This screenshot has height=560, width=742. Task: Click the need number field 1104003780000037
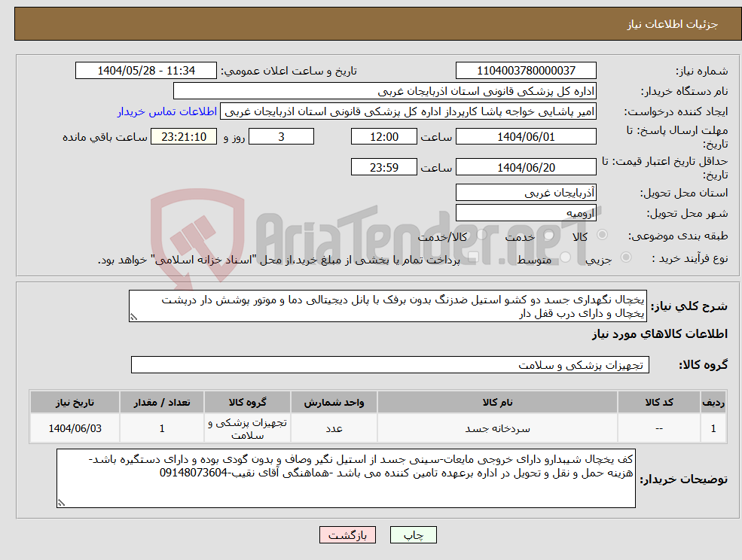coord(526,71)
